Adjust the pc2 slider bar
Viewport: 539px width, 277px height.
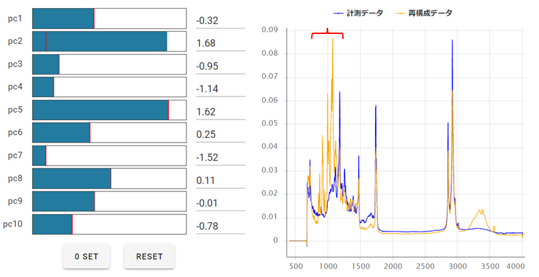tap(109, 41)
